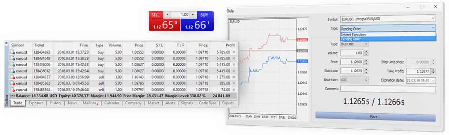Click the balance icon in the summary row
Viewport: 449px width, 135px height.
pyautogui.click(x=13, y=96)
